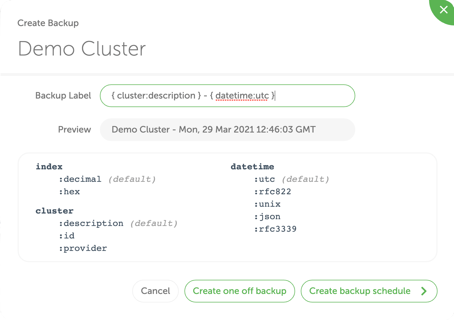Select the unix timestamp format

267,204
